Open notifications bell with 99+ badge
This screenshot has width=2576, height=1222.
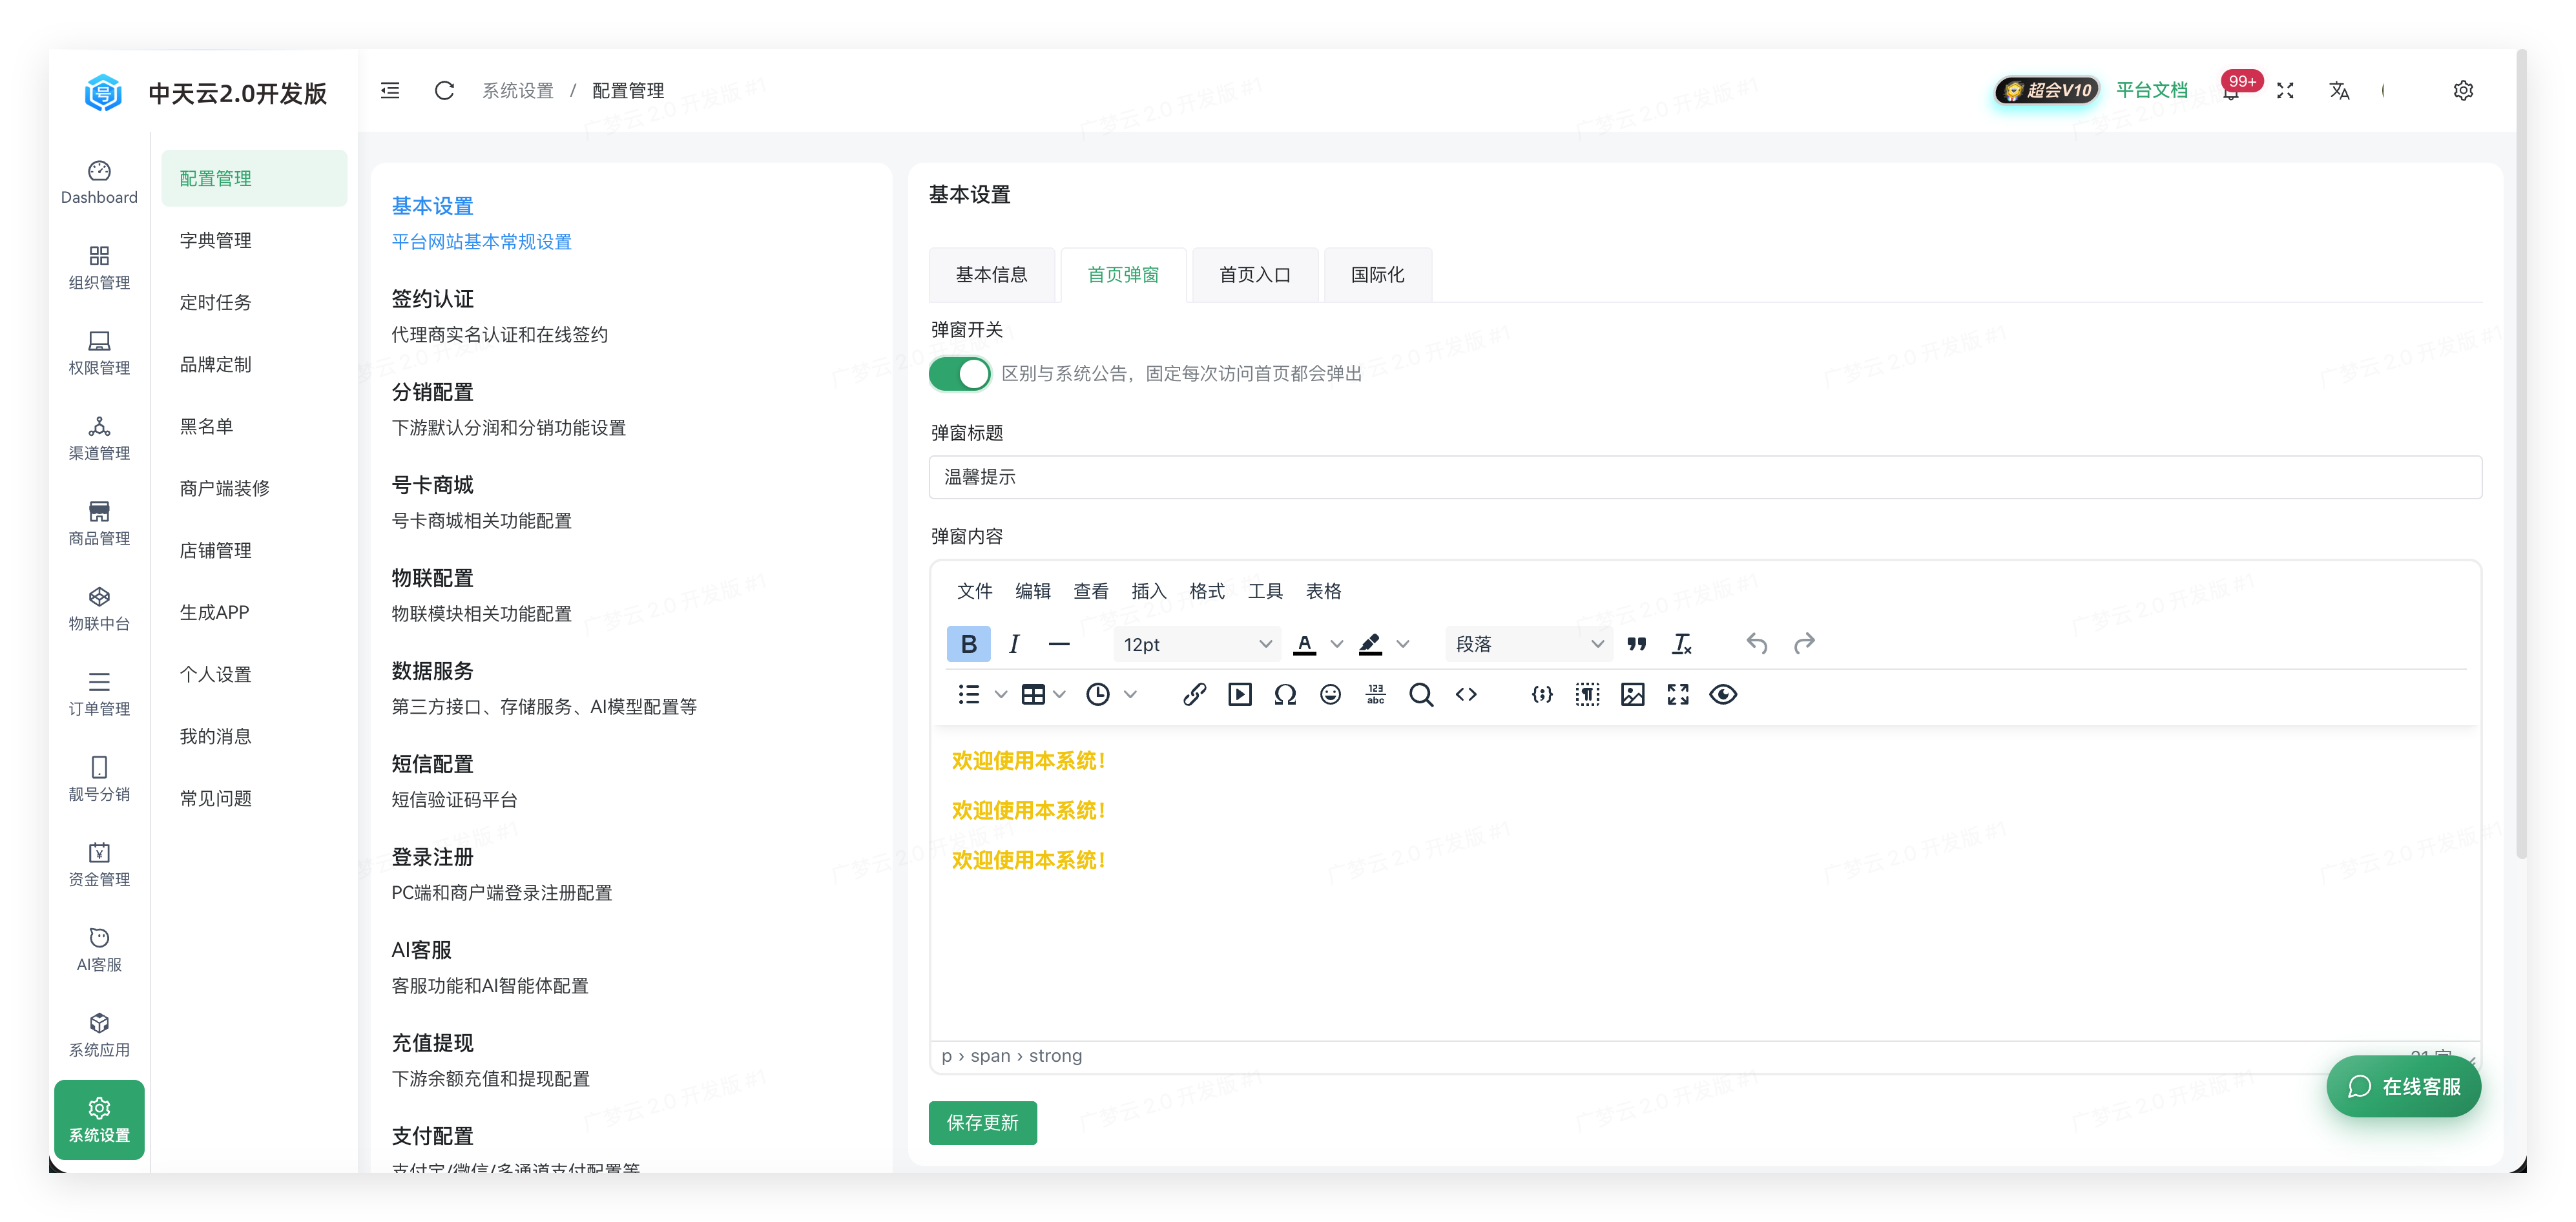tap(2232, 90)
